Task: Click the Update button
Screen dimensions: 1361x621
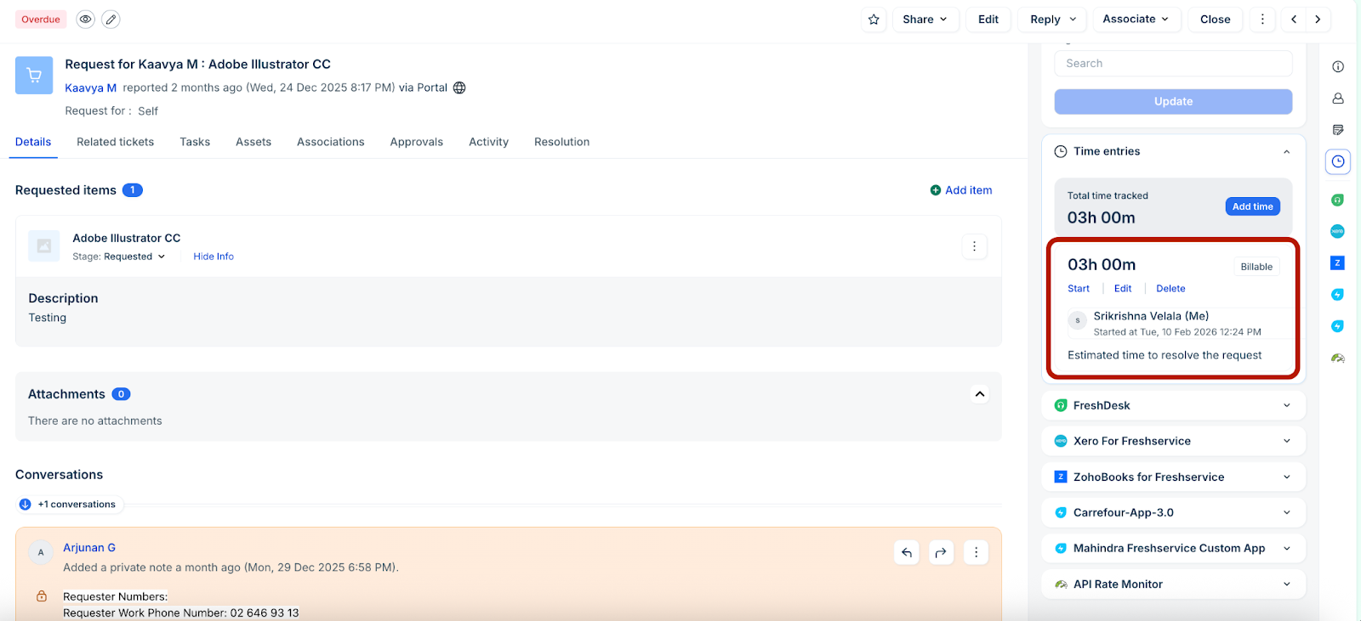Action: click(1173, 101)
